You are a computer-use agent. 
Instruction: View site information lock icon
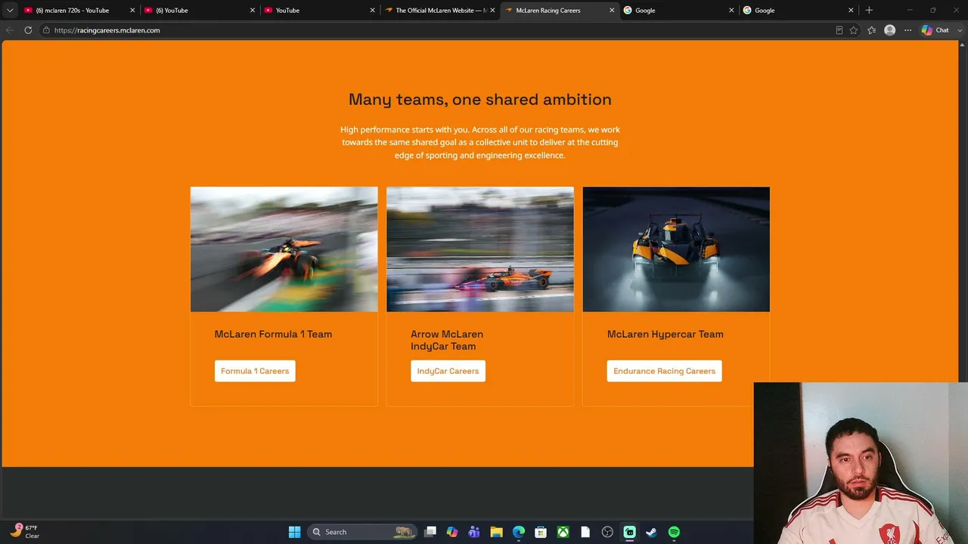click(46, 30)
